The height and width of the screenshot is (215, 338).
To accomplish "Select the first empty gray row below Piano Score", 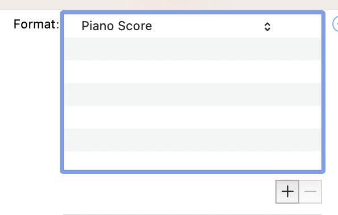I will coord(192,49).
